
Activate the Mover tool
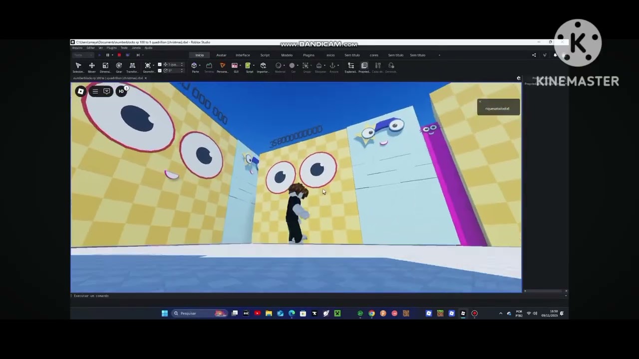point(92,67)
